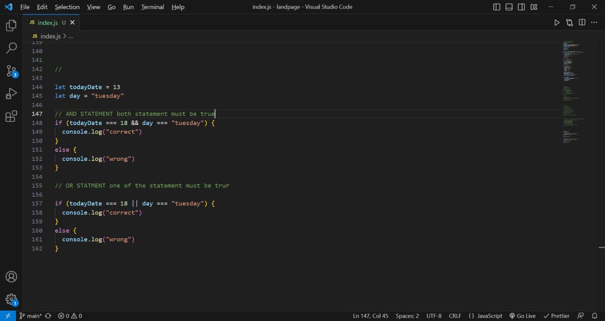The width and height of the screenshot is (605, 321).
Task: Click the OR STATMENT comment line
Action: (x=142, y=186)
